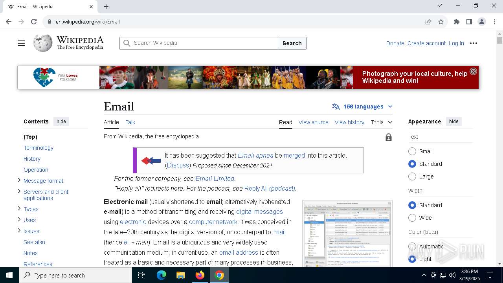Expand Types section in contents
The height and width of the screenshot is (283, 503).
[19, 209]
